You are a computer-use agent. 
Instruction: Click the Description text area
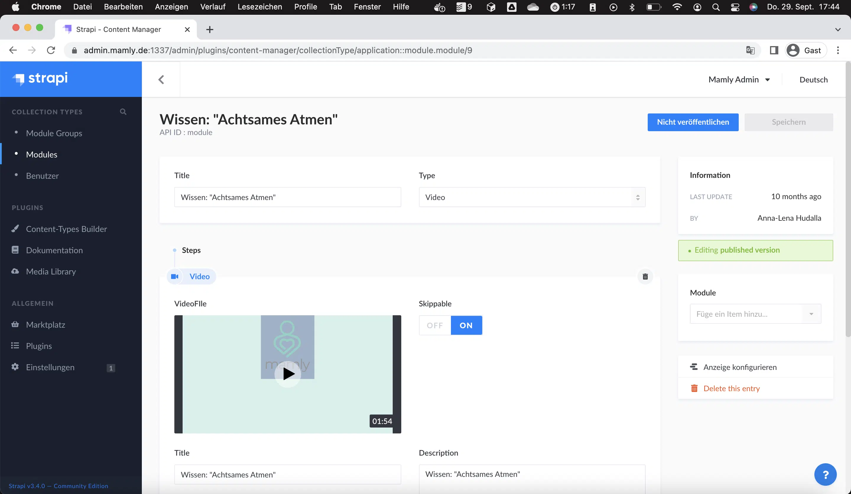pos(532,479)
